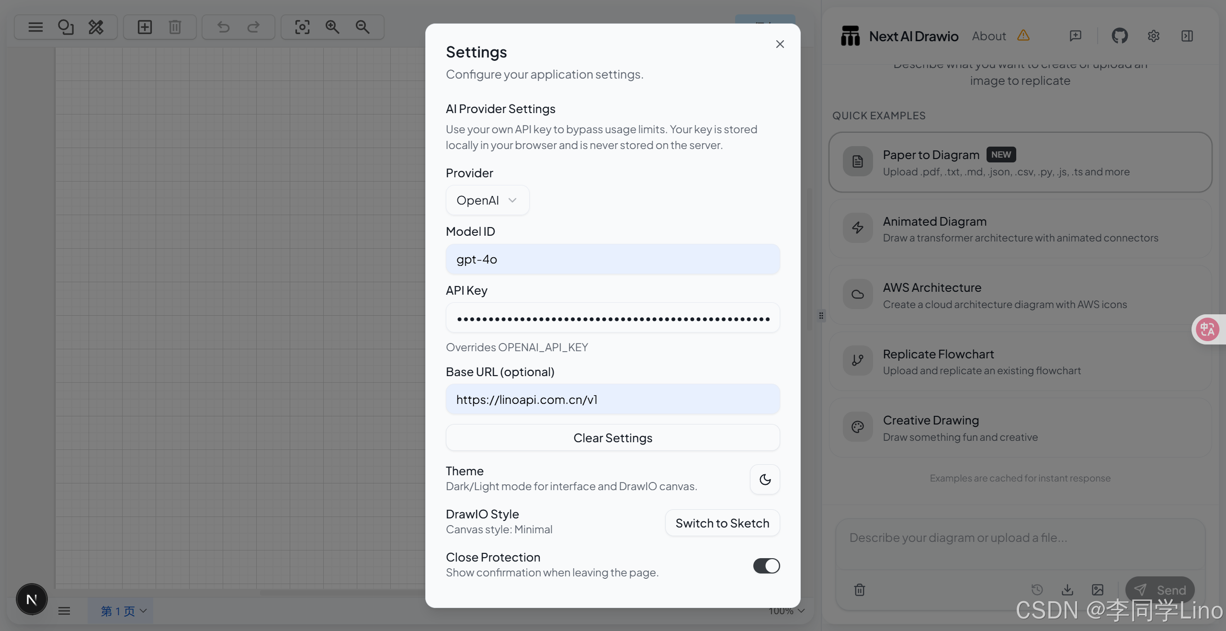Open the About link in header
Viewport: 1226px width, 631px height.
click(988, 36)
